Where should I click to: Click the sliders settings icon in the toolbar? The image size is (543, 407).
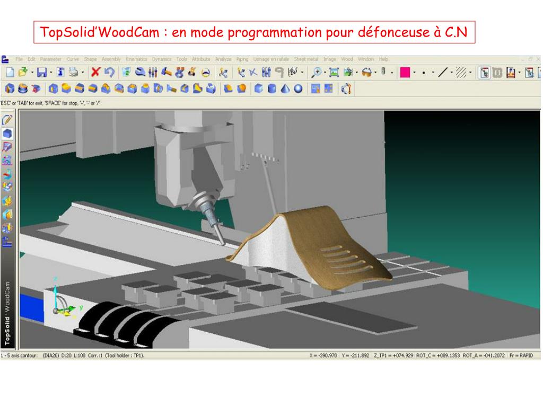click(x=153, y=72)
